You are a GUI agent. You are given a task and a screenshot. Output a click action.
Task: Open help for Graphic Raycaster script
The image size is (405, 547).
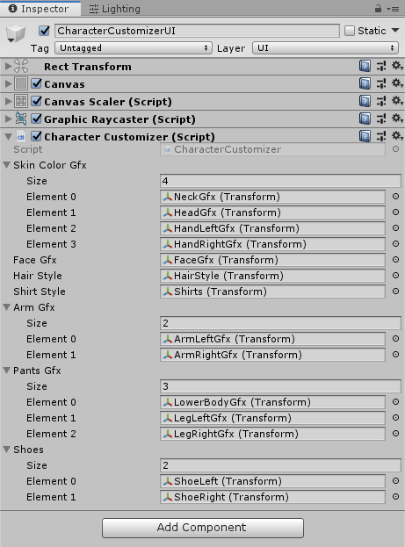tap(365, 119)
